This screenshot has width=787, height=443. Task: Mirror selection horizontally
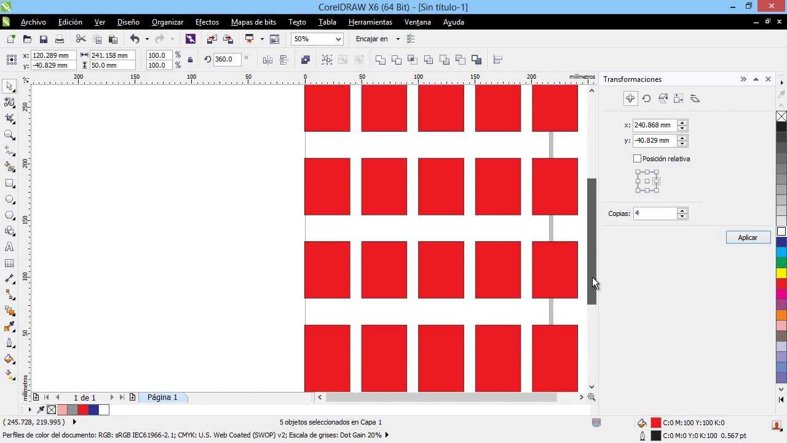coord(267,60)
